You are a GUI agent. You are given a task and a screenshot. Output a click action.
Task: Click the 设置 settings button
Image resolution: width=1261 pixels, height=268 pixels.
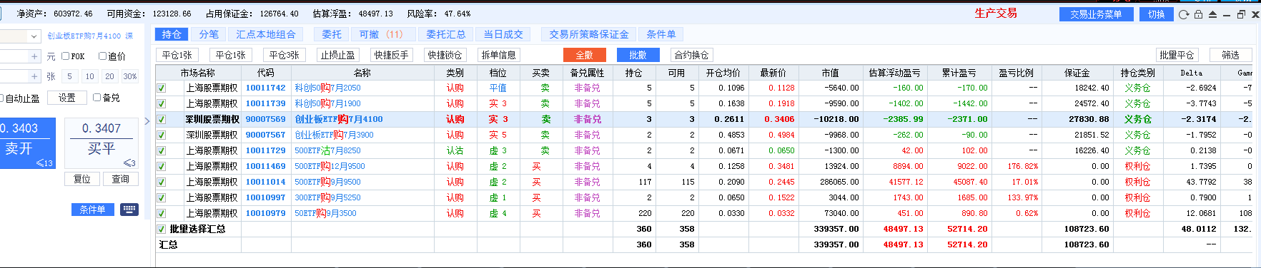point(67,98)
